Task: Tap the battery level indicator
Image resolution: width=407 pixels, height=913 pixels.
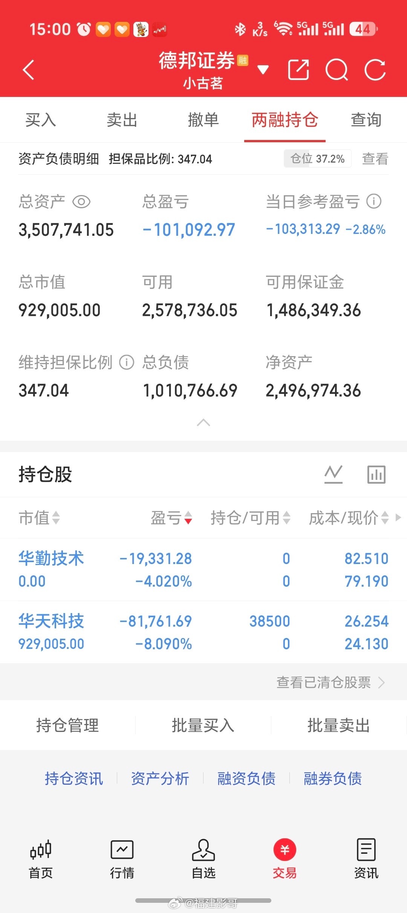Action: pyautogui.click(x=364, y=29)
